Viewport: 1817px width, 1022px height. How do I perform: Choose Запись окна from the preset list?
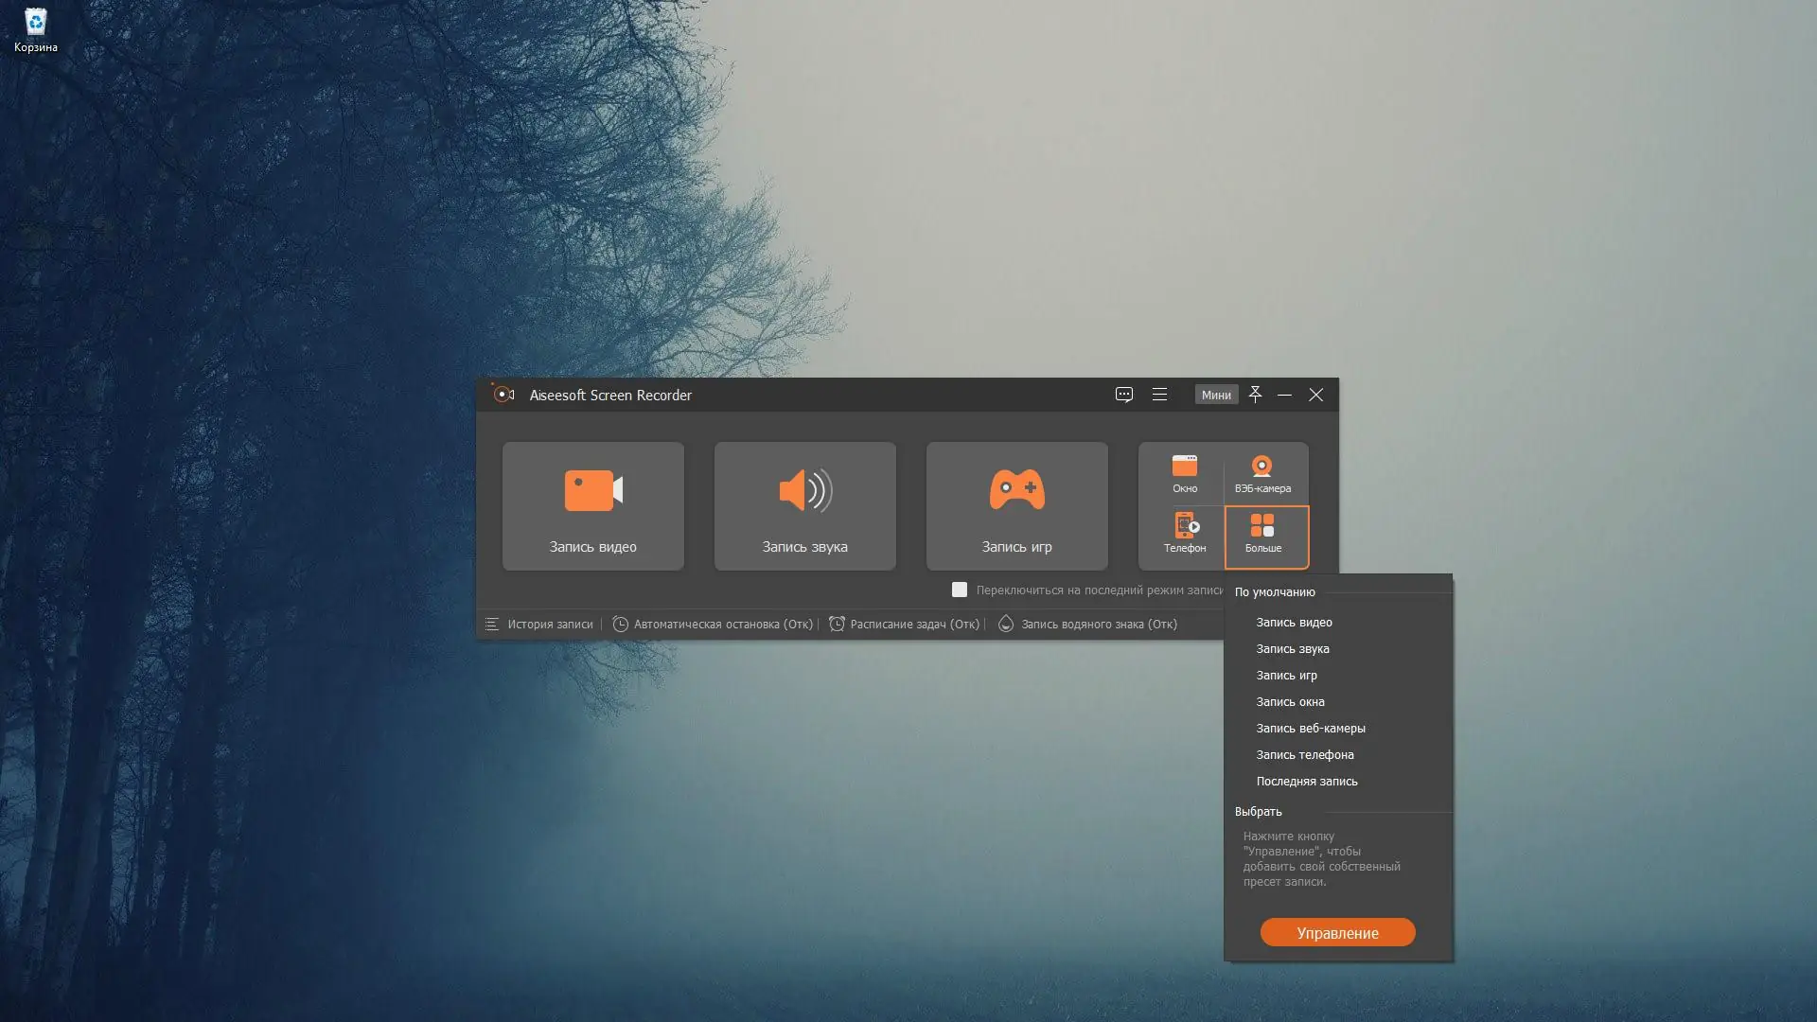point(1290,702)
